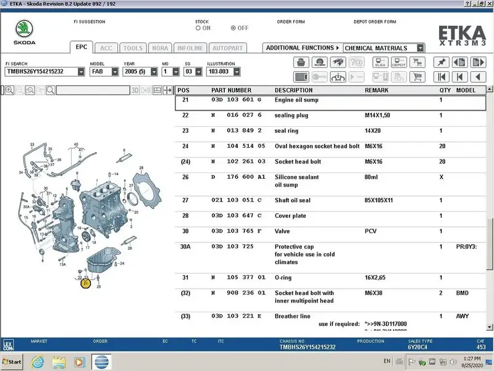
Task: Click the single left arrow icon
Action: [478, 77]
